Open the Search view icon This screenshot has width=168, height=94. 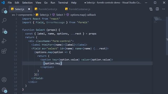(4, 20)
